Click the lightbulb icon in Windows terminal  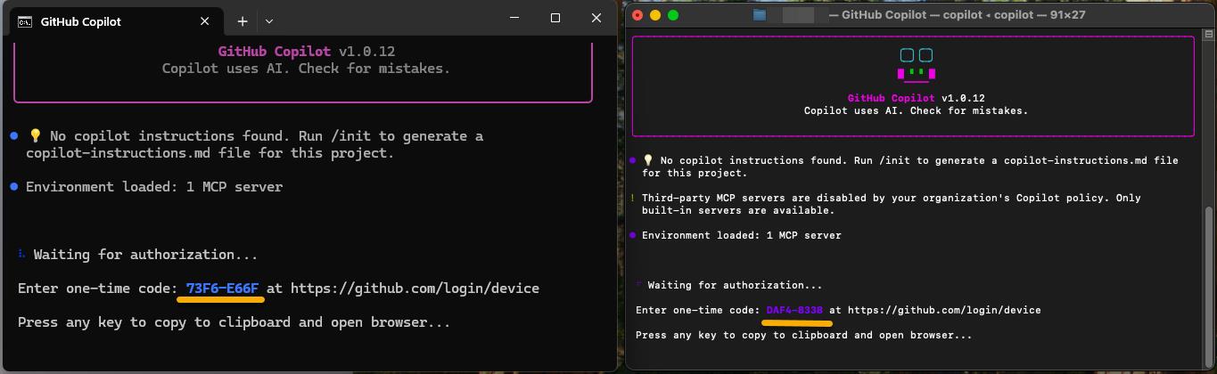(x=36, y=136)
